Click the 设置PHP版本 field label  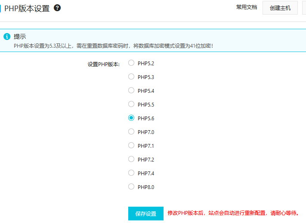[x=103, y=64]
